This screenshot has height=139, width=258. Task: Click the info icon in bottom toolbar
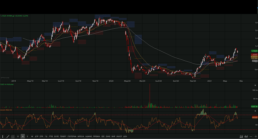click(x=3, y=136)
